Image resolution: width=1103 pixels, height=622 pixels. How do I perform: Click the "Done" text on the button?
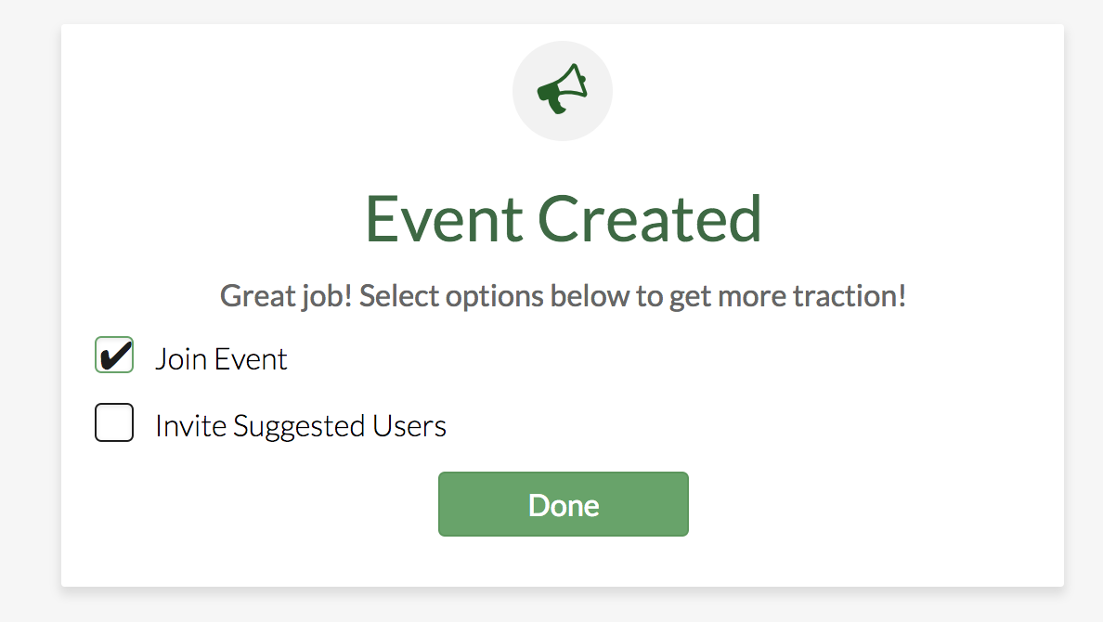(564, 505)
